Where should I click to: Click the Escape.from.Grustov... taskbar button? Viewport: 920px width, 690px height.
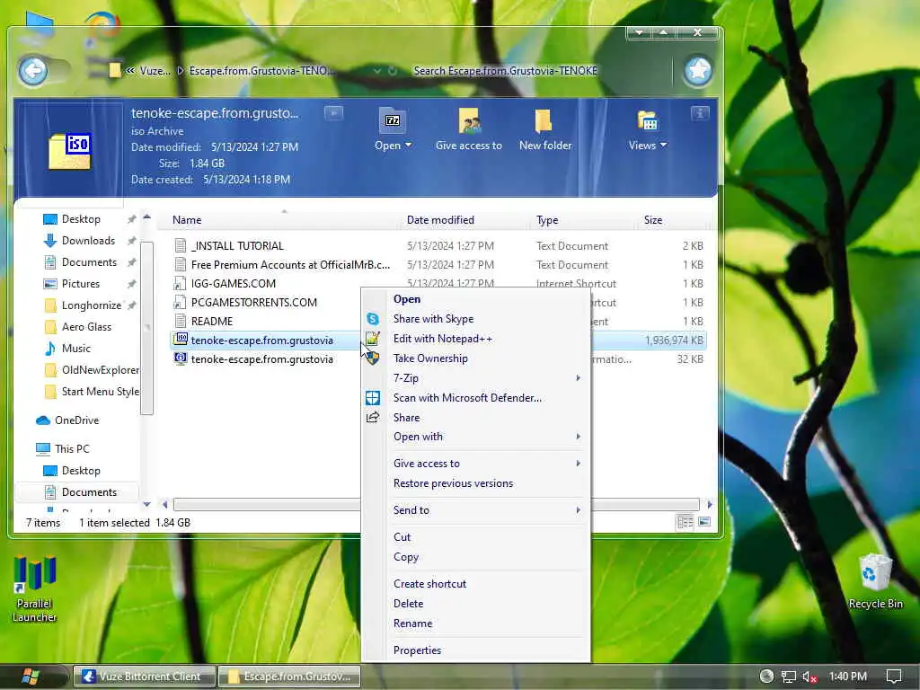click(x=289, y=677)
